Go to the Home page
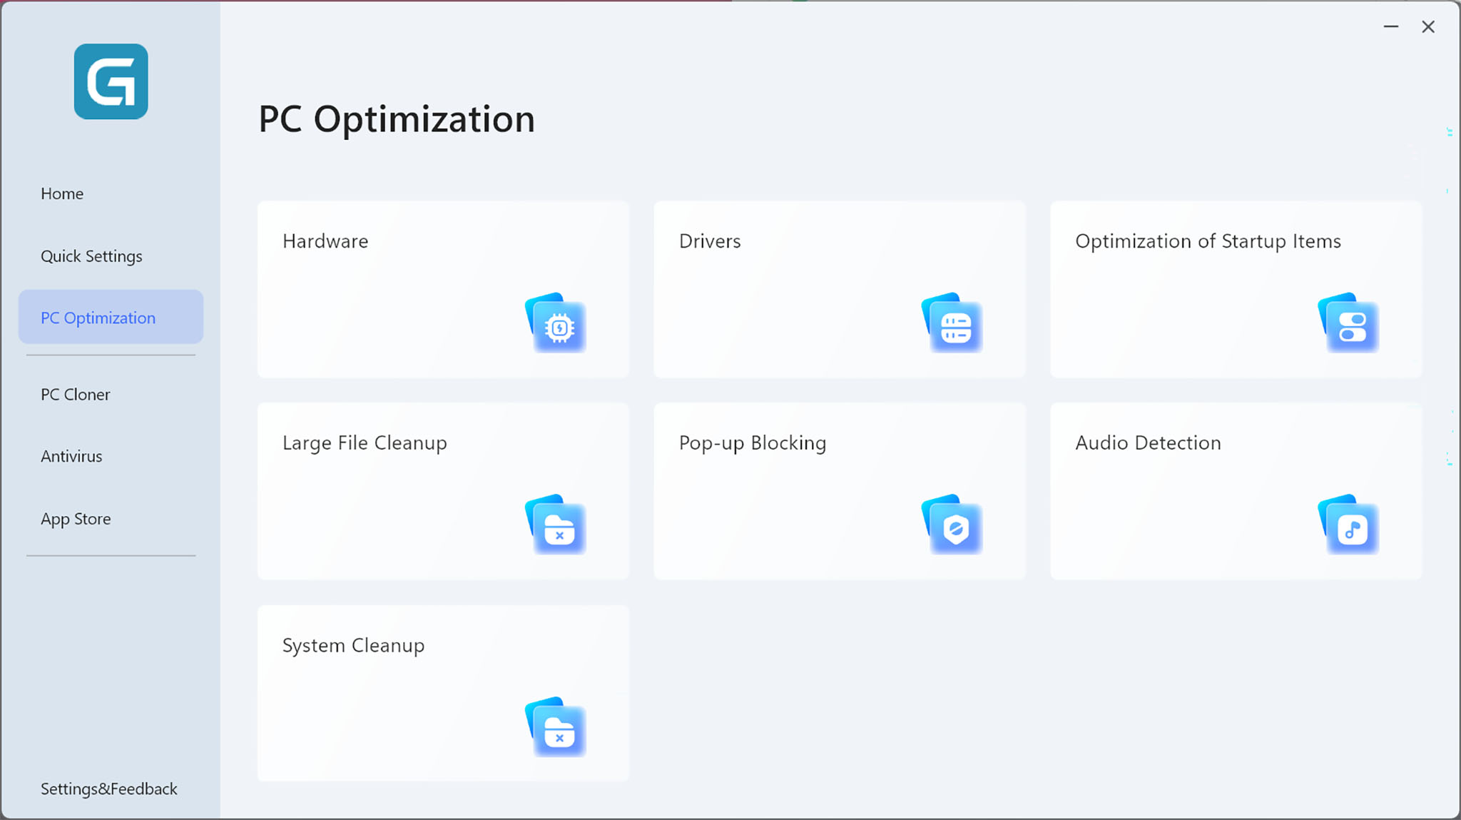1461x820 pixels. 62,193
